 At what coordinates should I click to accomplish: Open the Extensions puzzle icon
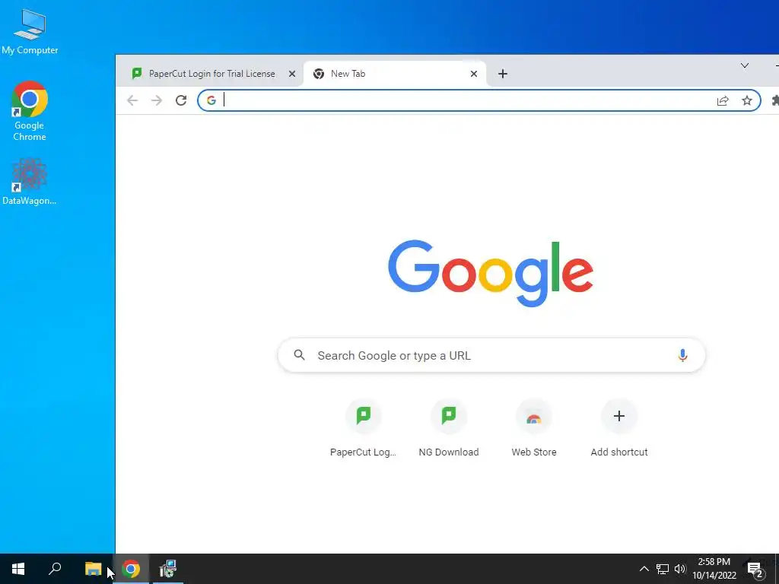775,101
